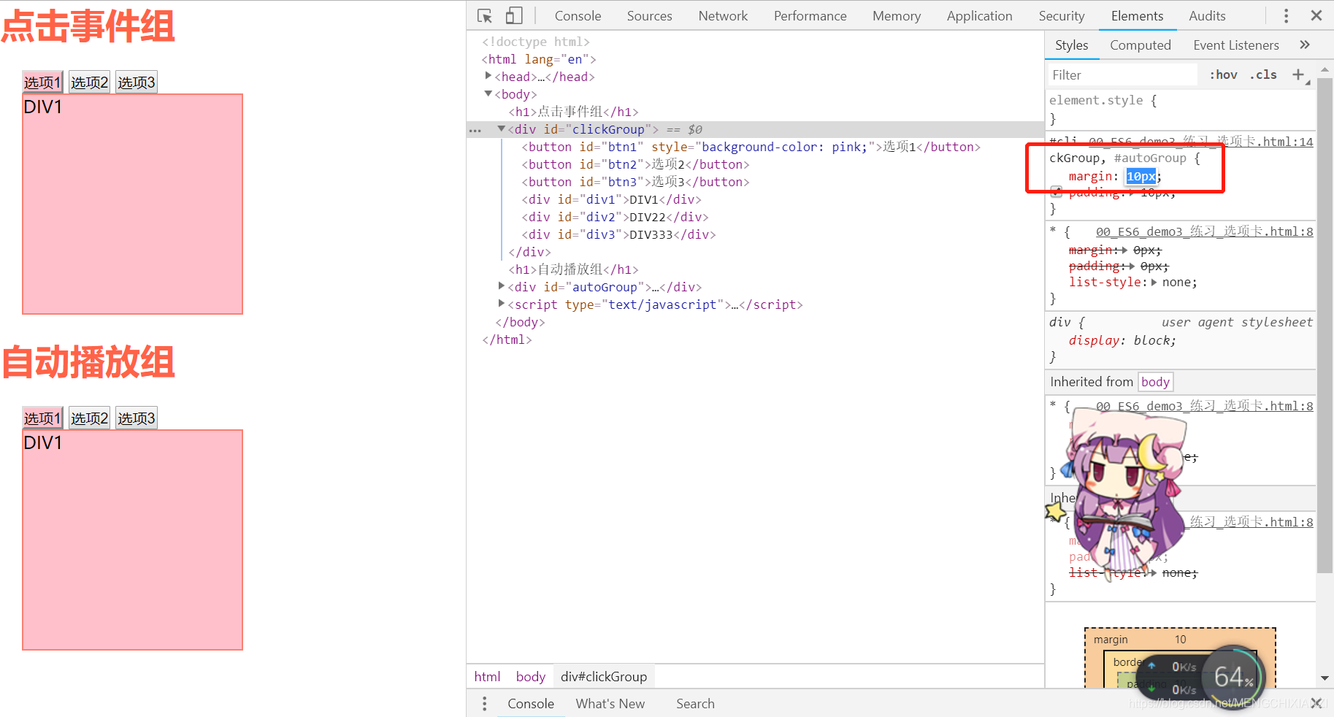1334x717 pixels.
Task: Switch to the Network tab
Action: 723,15
